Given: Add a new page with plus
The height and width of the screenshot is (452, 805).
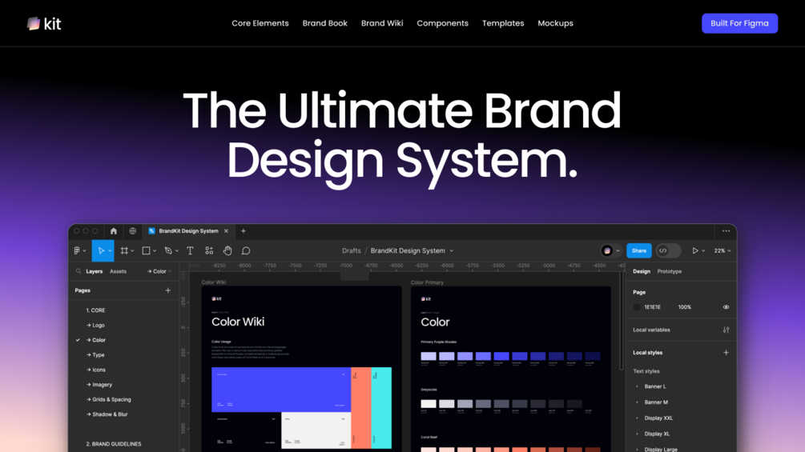Looking at the screenshot, I should 168,290.
